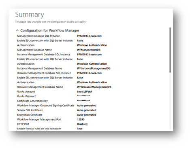Select the "Management Database Name" label
Viewport: 190px width, 148px height.
(34, 50)
